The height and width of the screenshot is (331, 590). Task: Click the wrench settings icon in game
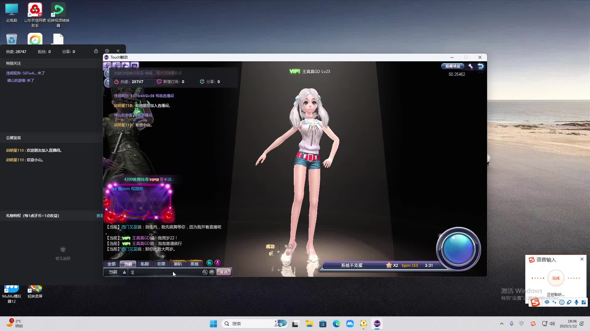pyautogui.click(x=470, y=66)
